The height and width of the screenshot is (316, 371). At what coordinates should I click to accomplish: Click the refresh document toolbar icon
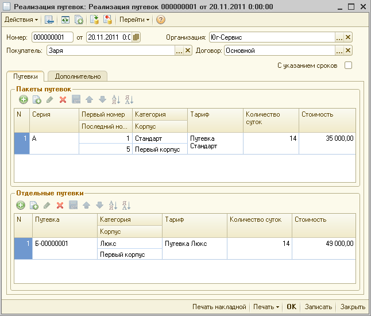point(65,20)
